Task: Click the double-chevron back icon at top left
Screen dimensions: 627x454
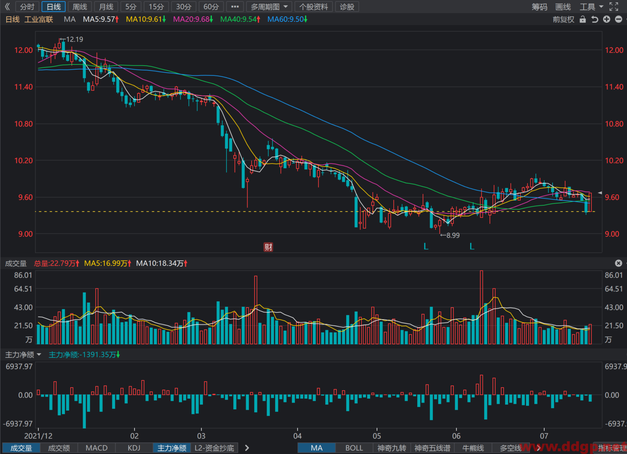Action: pyautogui.click(x=7, y=7)
